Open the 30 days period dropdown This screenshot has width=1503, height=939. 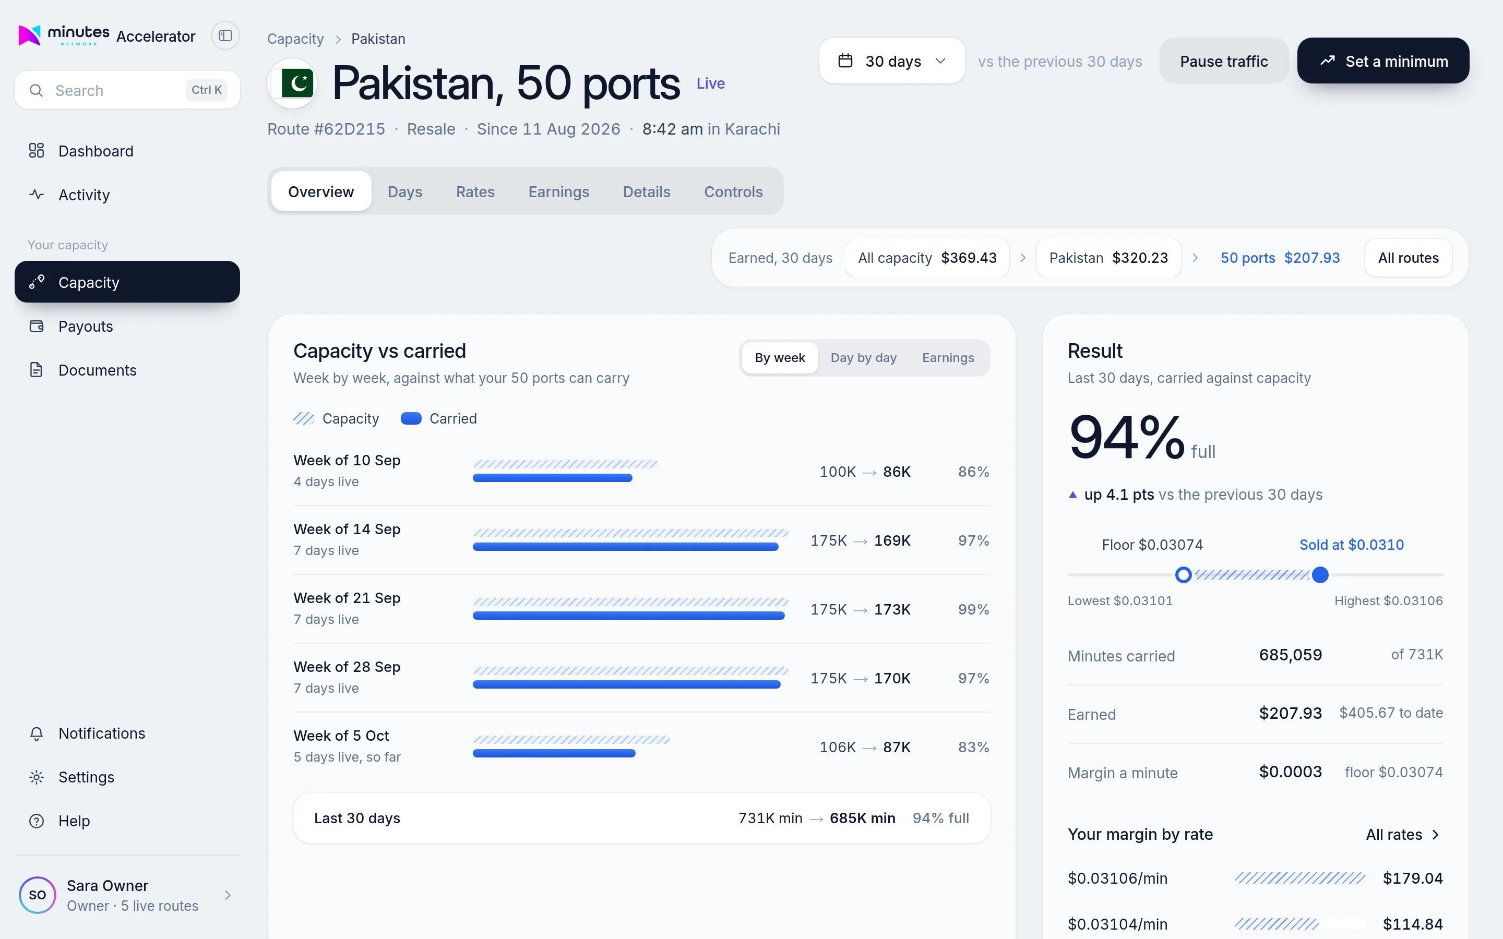pyautogui.click(x=892, y=61)
